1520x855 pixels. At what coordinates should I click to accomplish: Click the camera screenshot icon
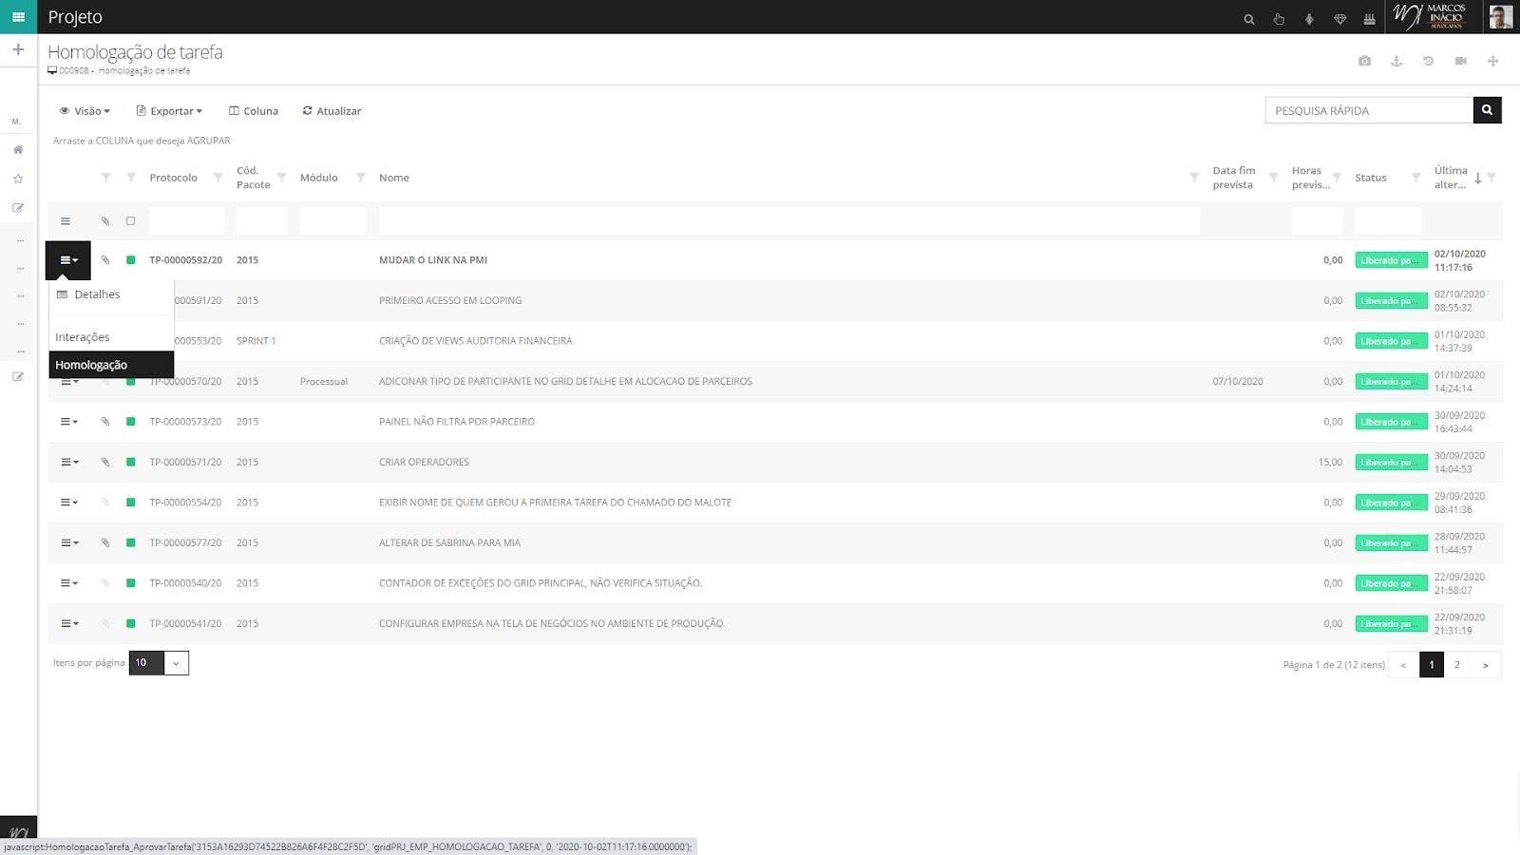coord(1364,61)
